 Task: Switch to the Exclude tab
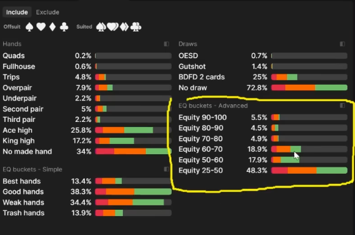pyautogui.click(x=48, y=12)
